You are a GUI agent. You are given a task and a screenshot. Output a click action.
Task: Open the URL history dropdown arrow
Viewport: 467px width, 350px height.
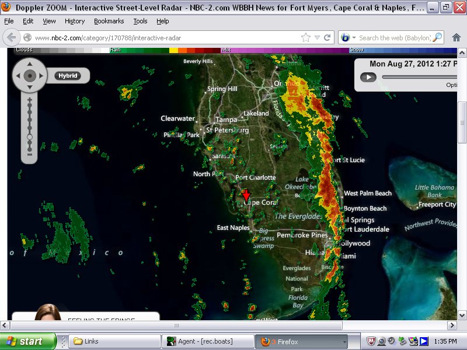[x=316, y=37]
